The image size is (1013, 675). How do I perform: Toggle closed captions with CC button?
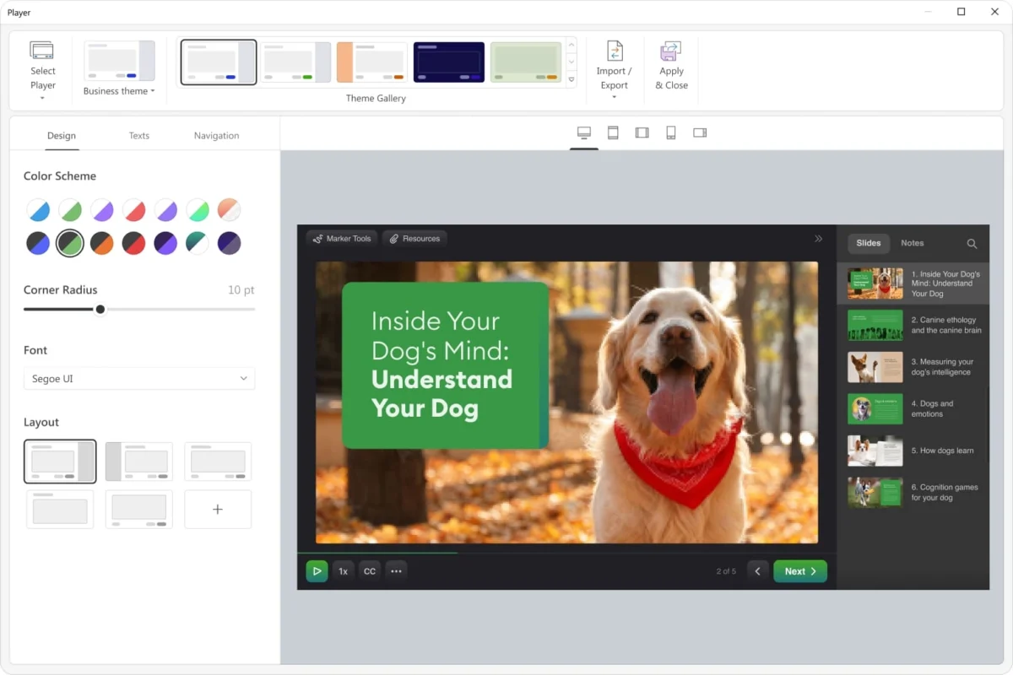click(370, 571)
